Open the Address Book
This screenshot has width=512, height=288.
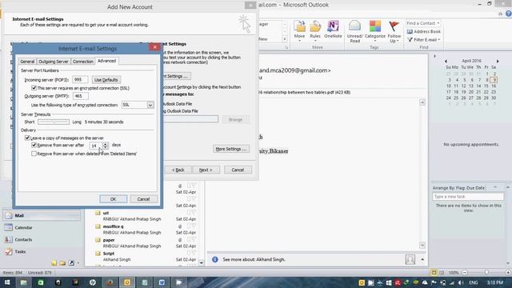(x=423, y=31)
